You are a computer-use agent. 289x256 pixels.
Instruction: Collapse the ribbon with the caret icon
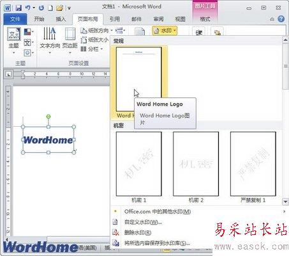pos(272,19)
